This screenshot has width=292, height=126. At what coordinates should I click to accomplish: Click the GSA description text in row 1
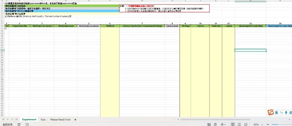(x=41, y=3)
